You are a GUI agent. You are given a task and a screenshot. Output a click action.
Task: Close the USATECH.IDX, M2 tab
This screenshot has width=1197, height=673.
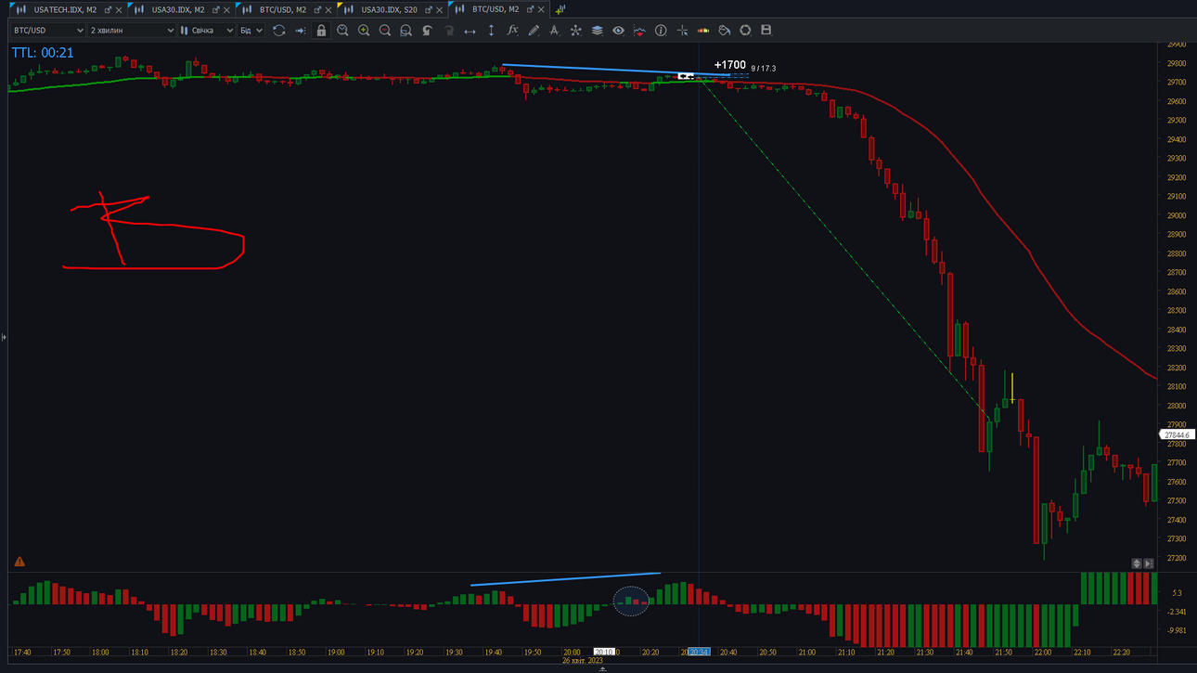pyautogui.click(x=119, y=9)
